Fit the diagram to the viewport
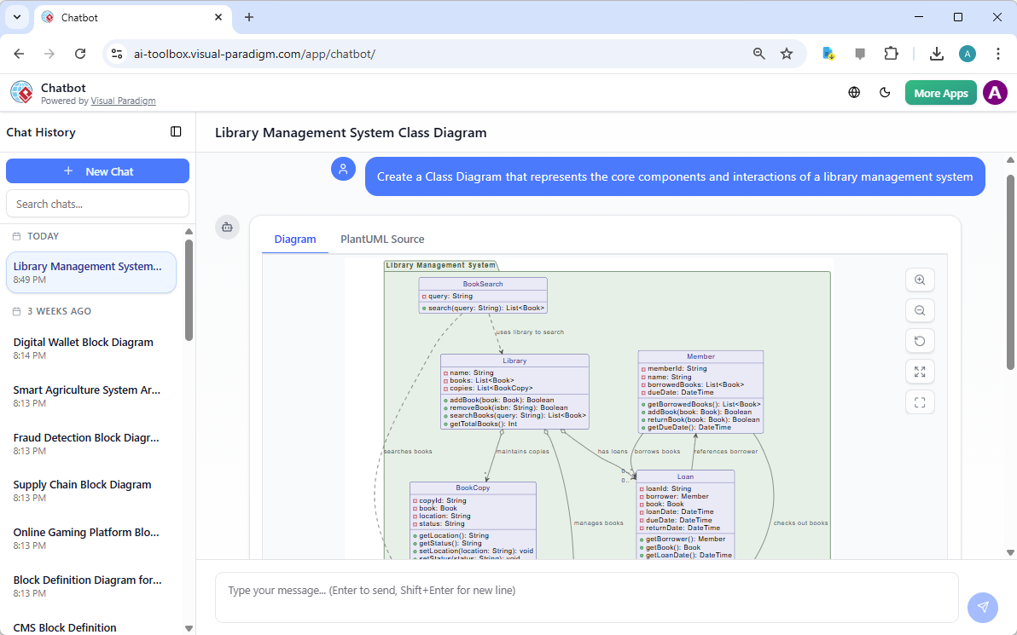This screenshot has height=635, width=1017. click(x=920, y=402)
